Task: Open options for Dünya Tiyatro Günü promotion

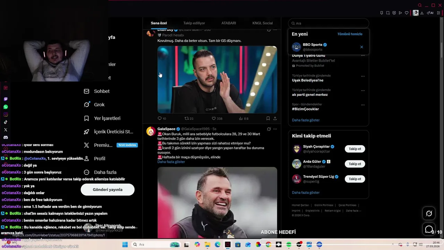Action: [363, 56]
